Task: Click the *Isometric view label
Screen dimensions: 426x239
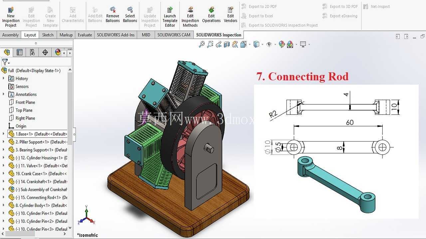Action: [88, 235]
